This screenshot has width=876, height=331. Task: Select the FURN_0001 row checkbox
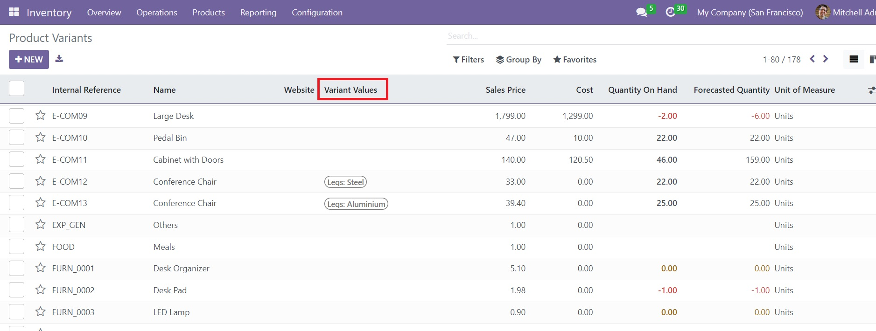click(x=16, y=268)
